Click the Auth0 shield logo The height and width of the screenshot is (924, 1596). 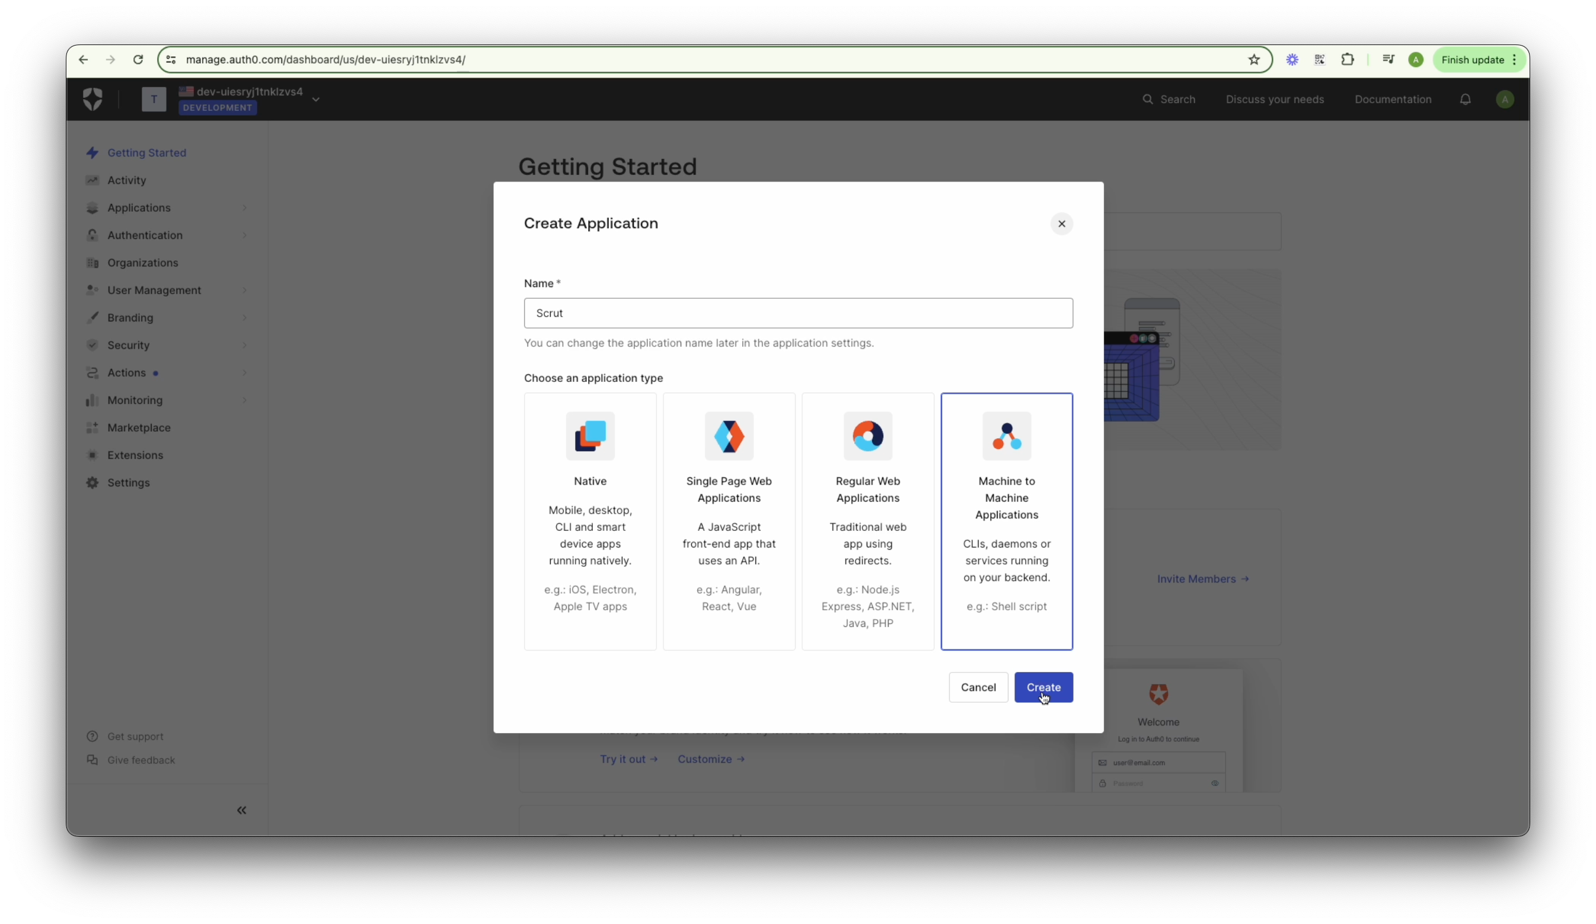[92, 100]
